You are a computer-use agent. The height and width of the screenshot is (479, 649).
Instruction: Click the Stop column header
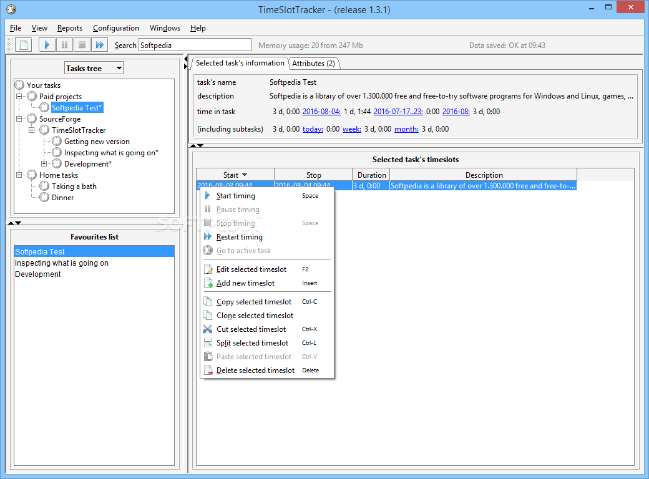pyautogui.click(x=313, y=175)
